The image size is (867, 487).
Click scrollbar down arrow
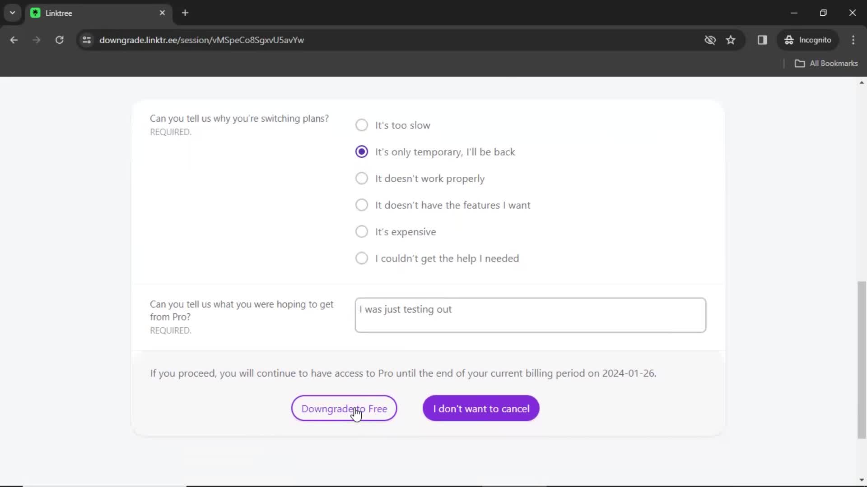click(x=862, y=480)
